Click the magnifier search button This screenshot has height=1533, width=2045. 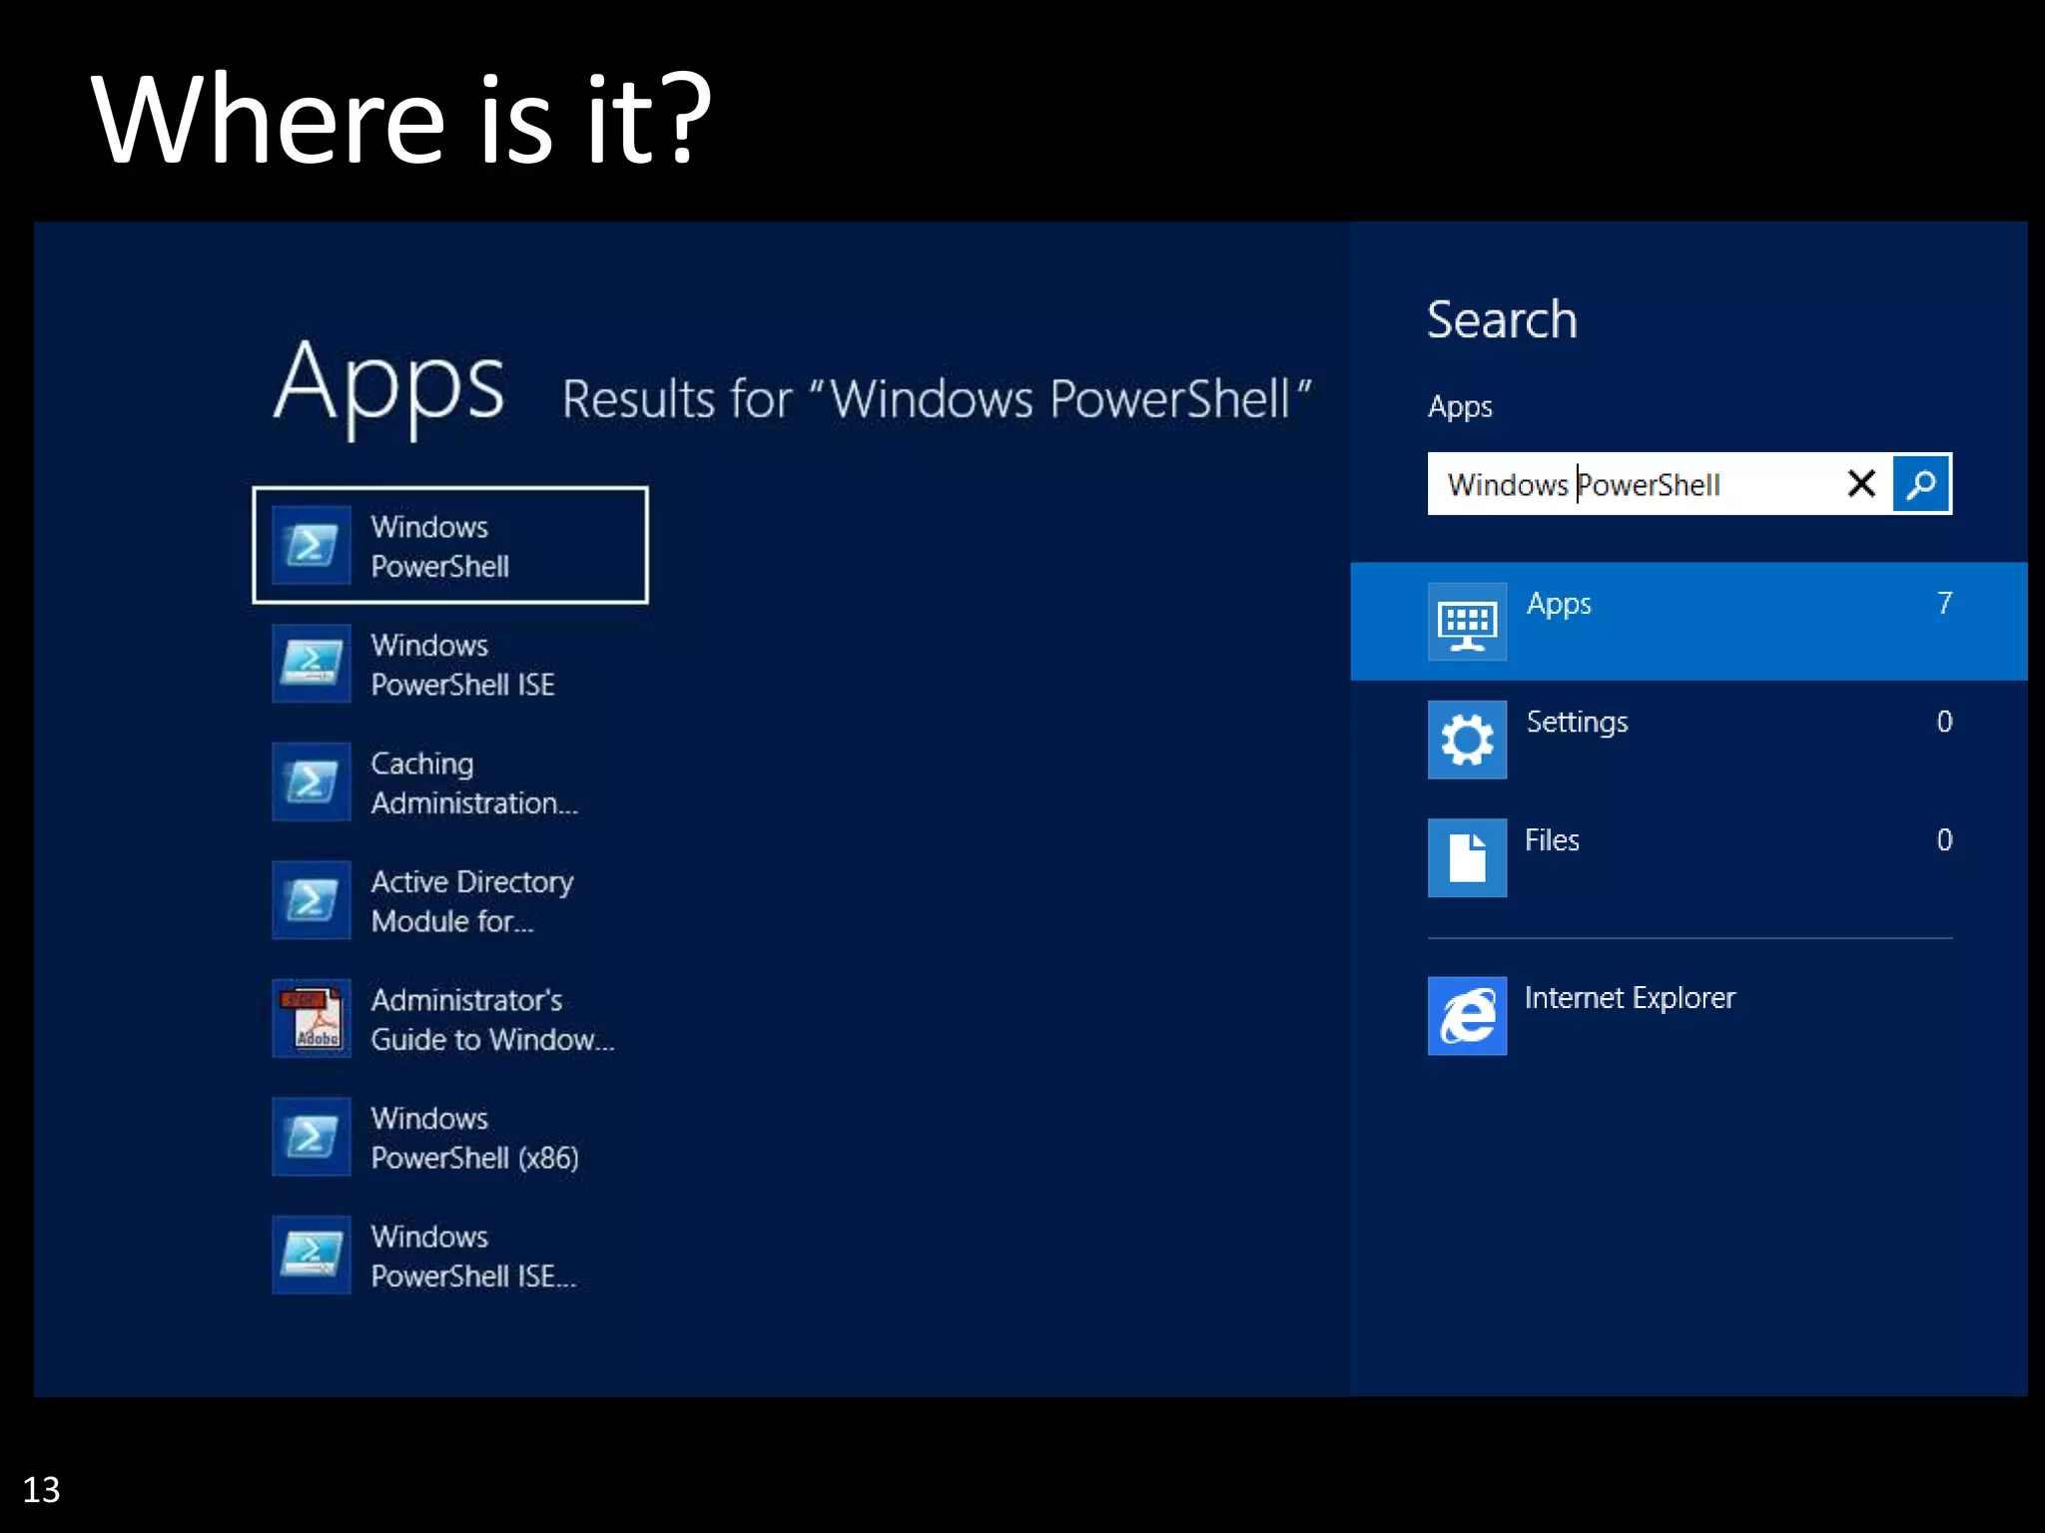(x=1921, y=484)
